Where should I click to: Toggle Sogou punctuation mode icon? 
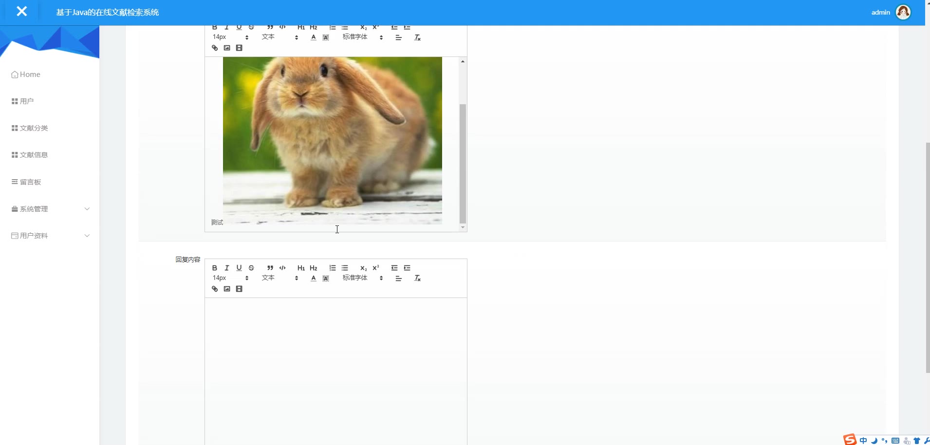pyautogui.click(x=884, y=441)
